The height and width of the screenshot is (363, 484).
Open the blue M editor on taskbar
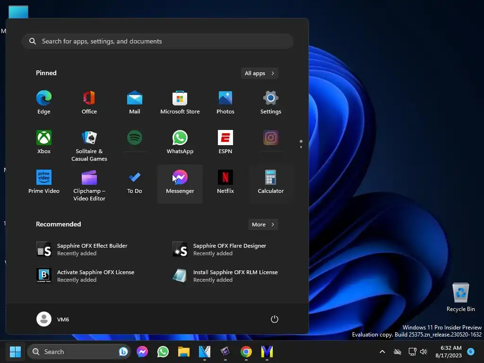(204, 352)
